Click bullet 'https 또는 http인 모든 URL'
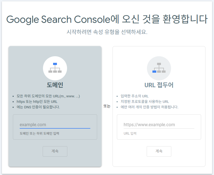The height and width of the screenshot is (175, 214). 37,102
